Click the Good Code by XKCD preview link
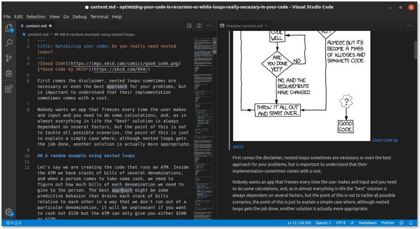This screenshot has width=420, height=229. (385, 140)
